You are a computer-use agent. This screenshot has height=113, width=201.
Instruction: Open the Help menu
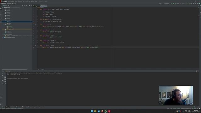[x=36, y=1]
